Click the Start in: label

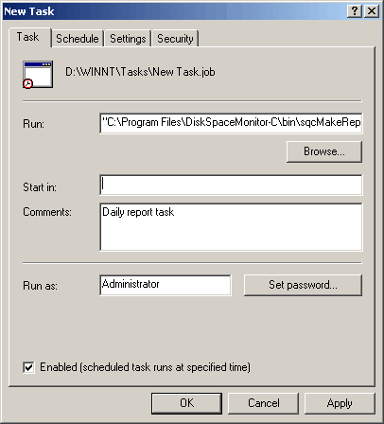click(x=40, y=187)
